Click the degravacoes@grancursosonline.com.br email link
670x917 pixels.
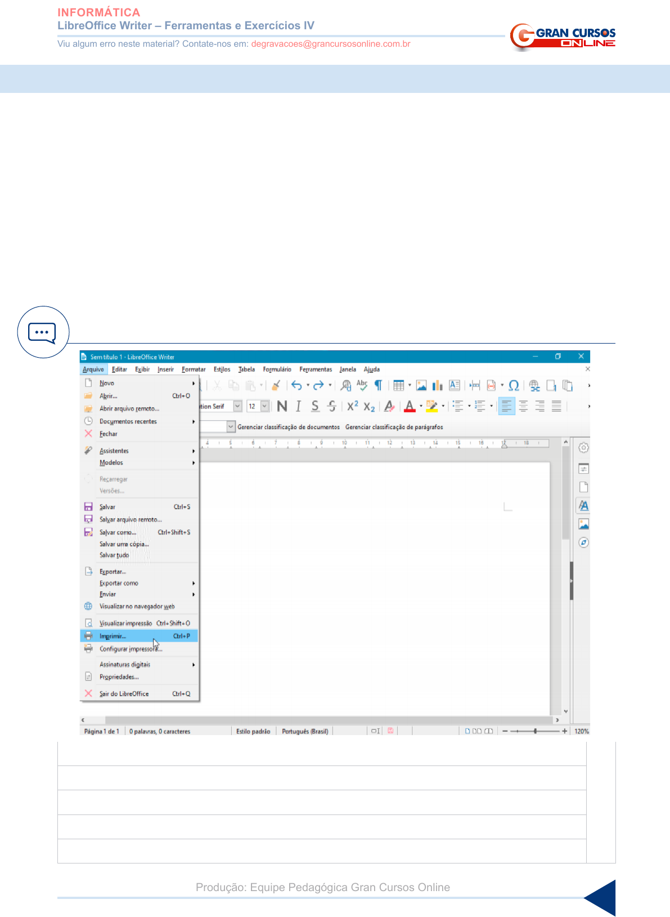(330, 44)
